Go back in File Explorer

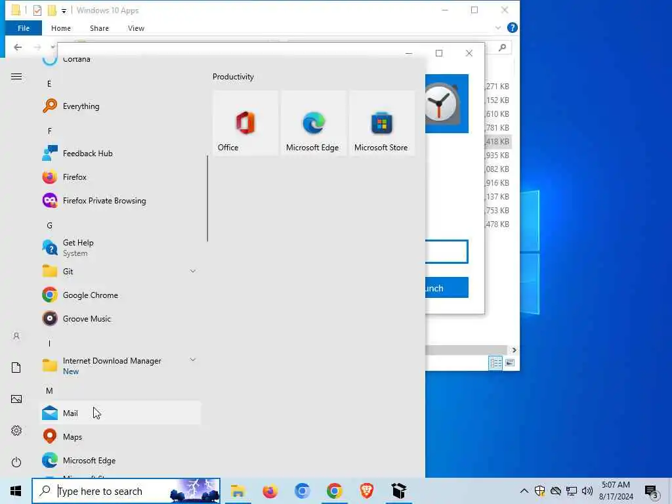18,47
